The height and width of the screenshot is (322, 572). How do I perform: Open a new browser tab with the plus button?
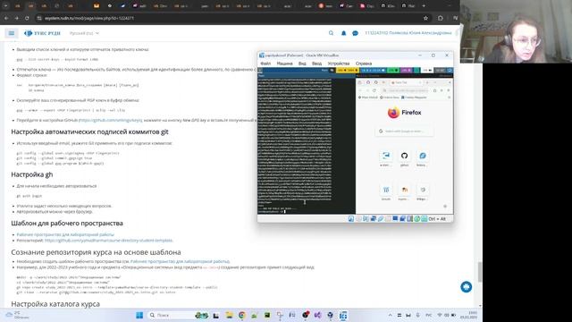(x=424, y=6)
